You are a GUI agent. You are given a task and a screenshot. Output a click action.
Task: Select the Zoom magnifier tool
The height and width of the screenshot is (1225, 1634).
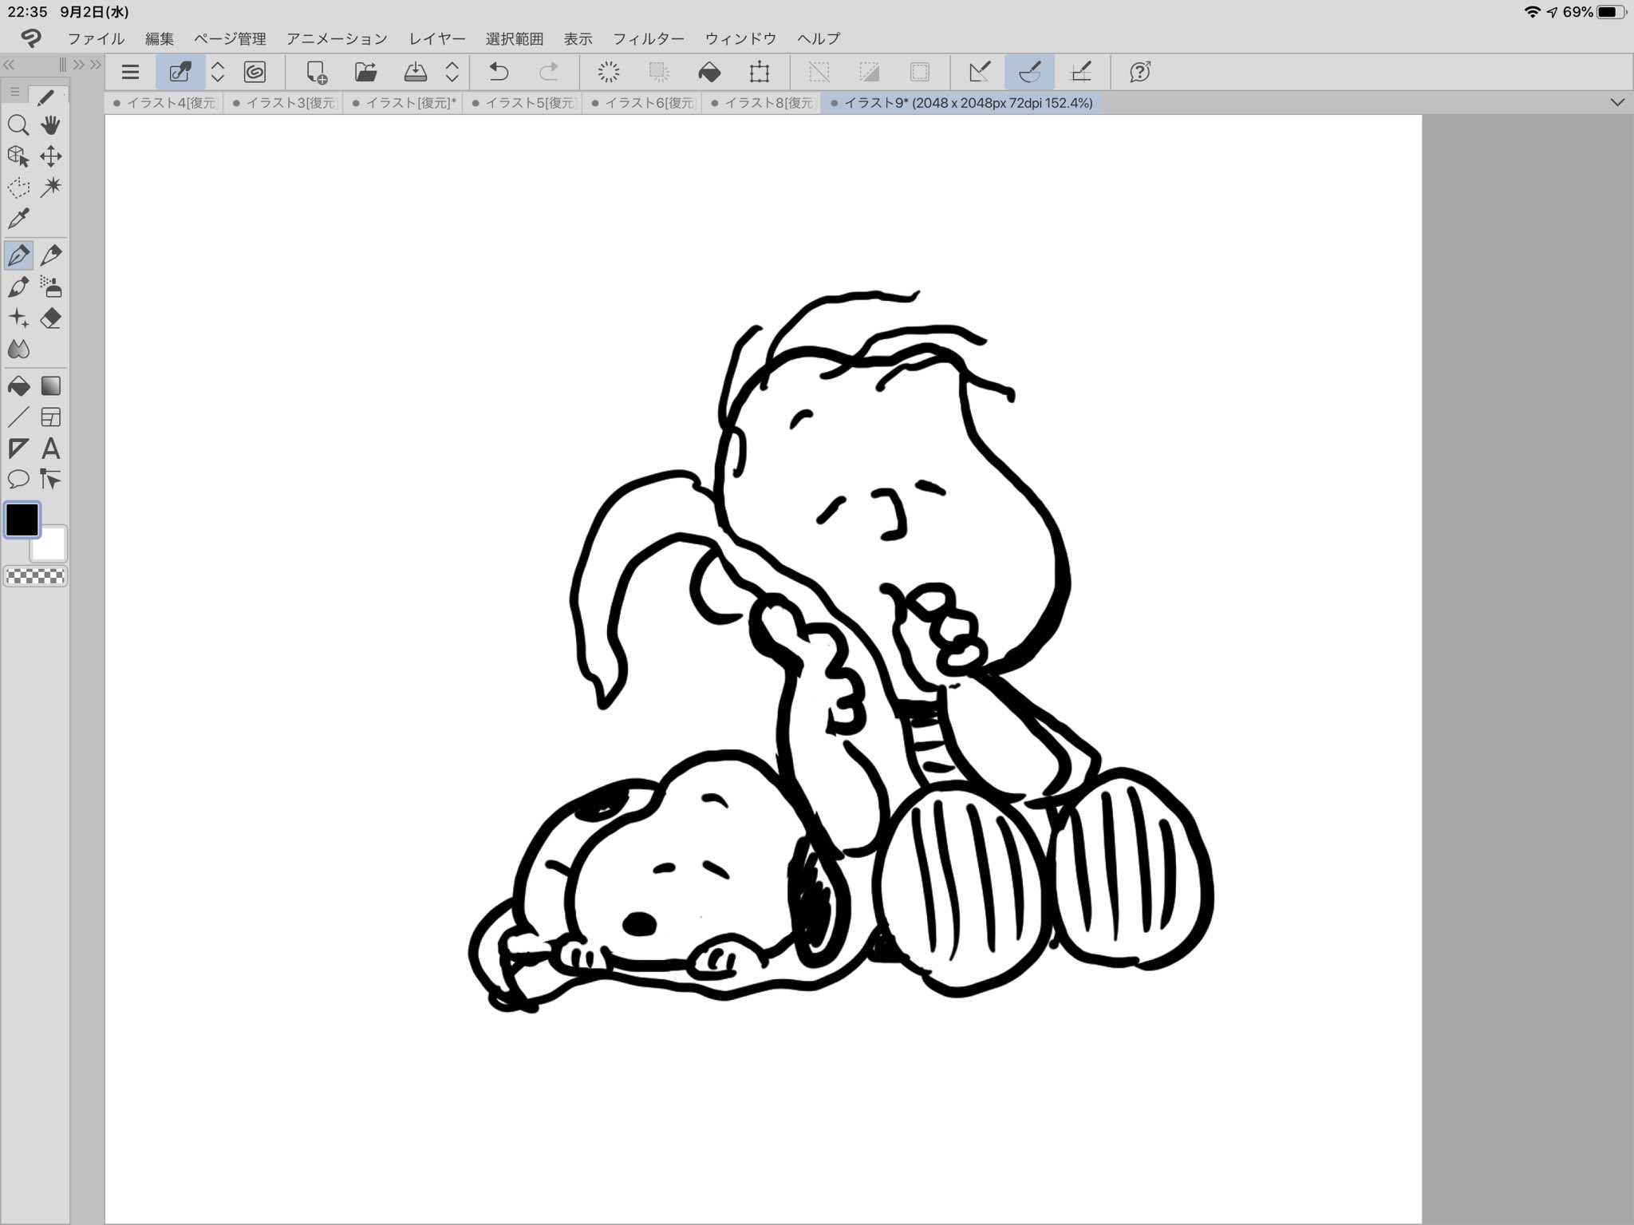[x=18, y=125]
